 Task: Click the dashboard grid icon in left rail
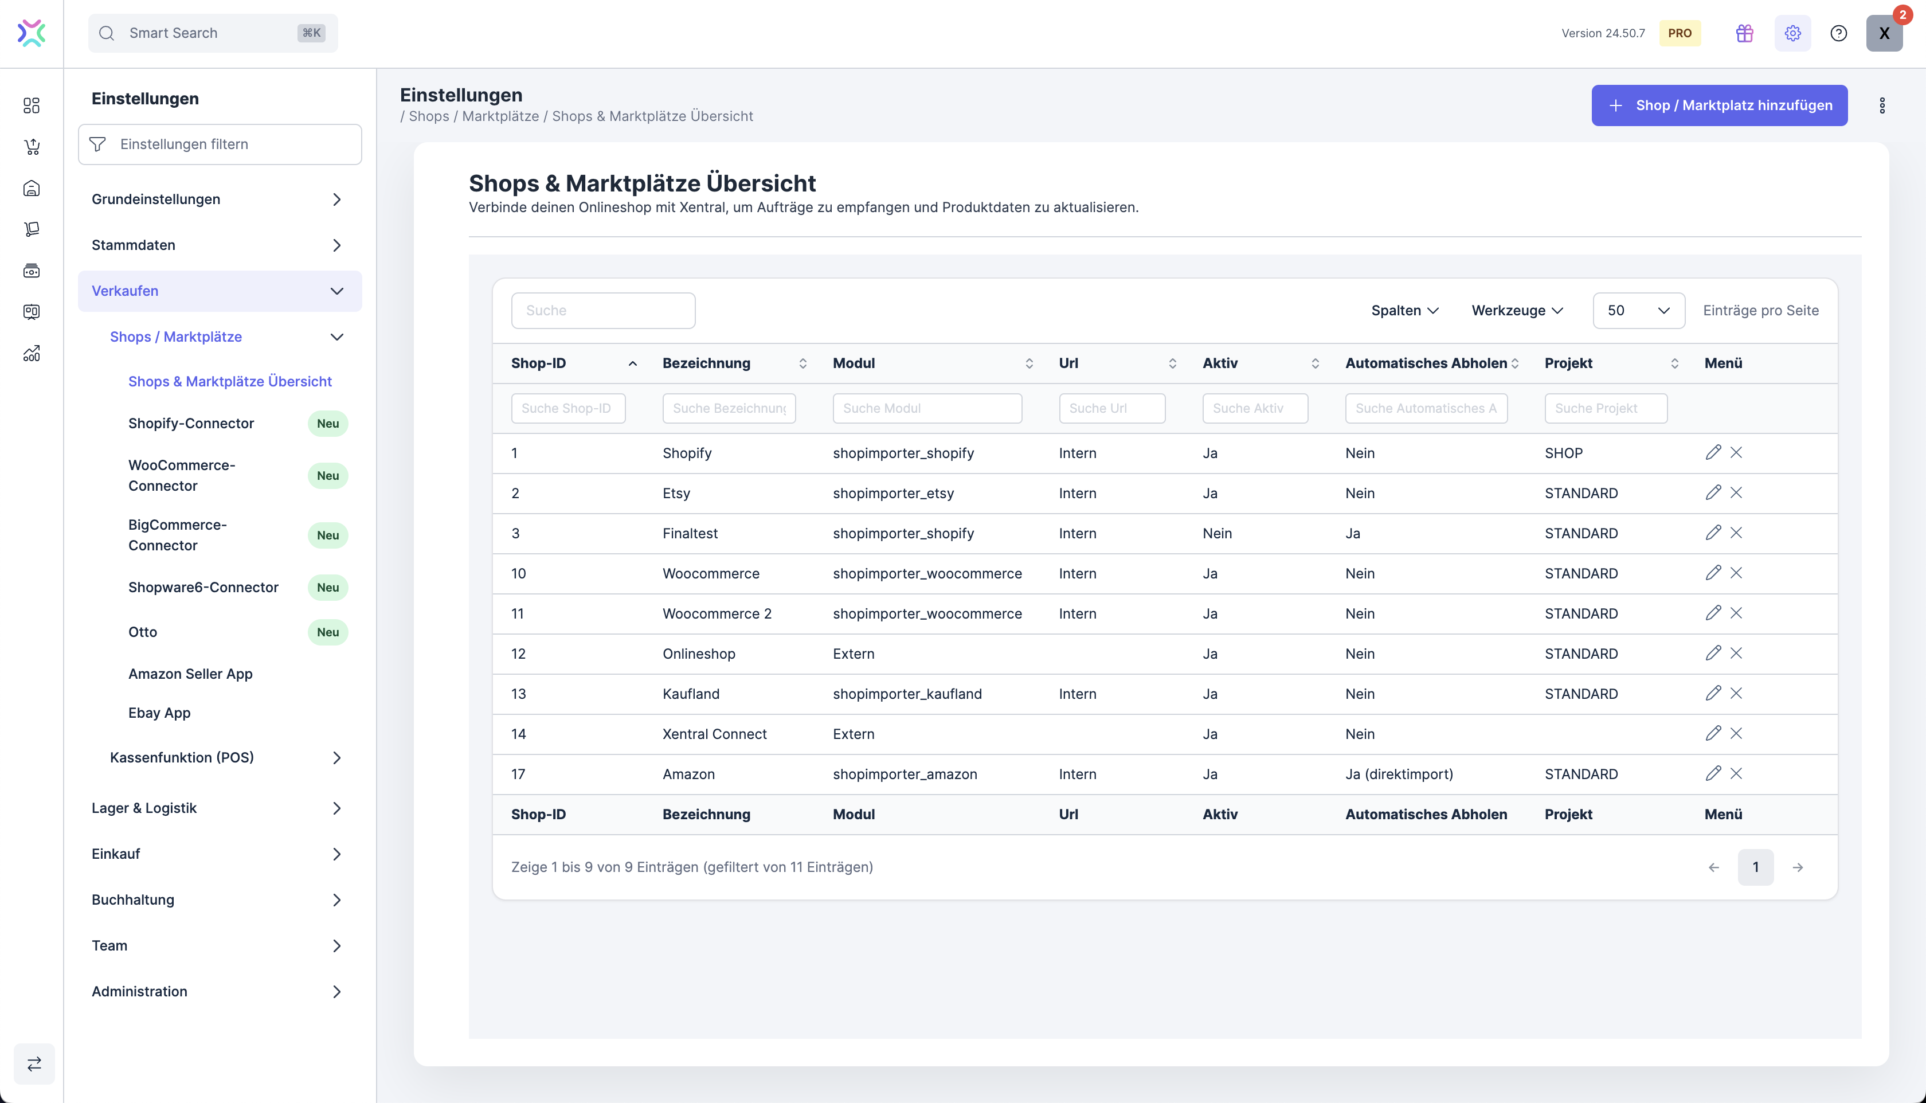(x=31, y=105)
